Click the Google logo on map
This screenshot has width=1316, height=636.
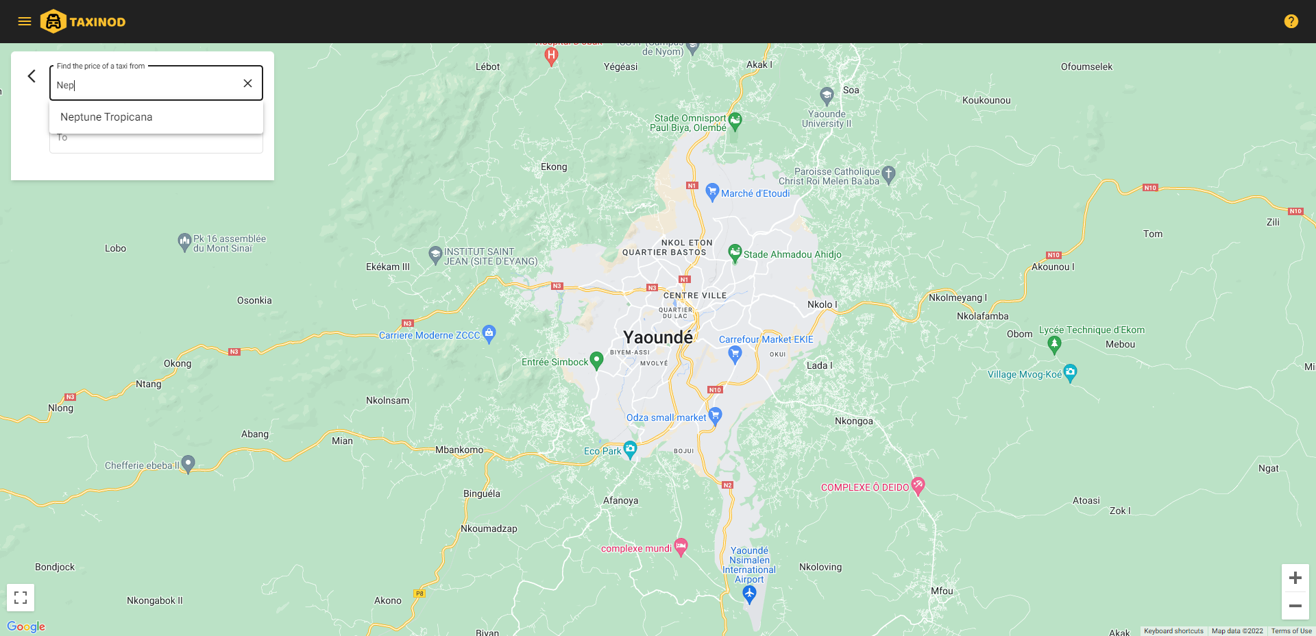pyautogui.click(x=26, y=626)
